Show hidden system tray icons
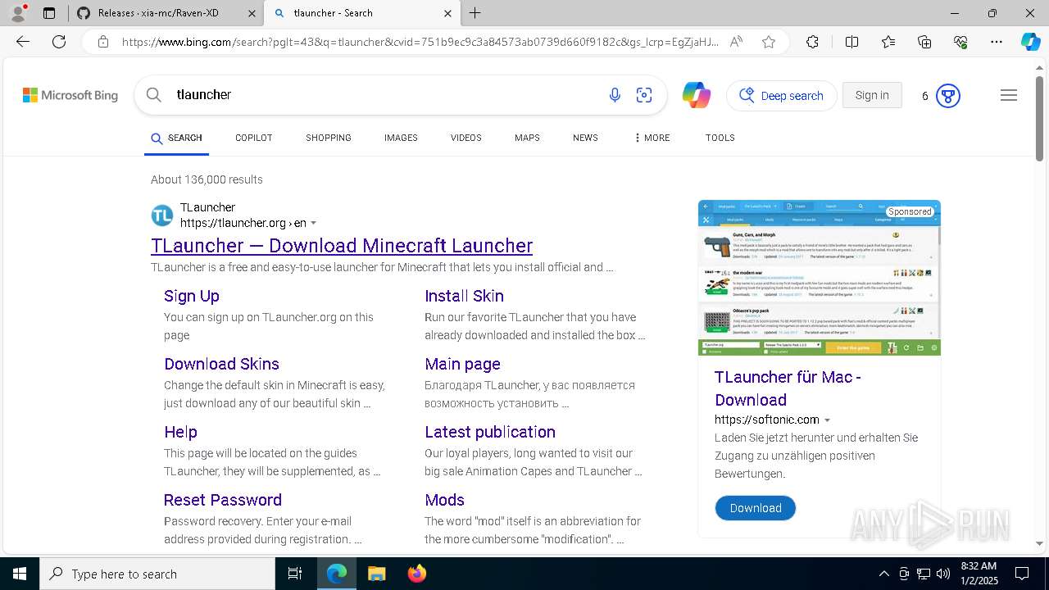Screen dimensions: 1049x590 883,574
